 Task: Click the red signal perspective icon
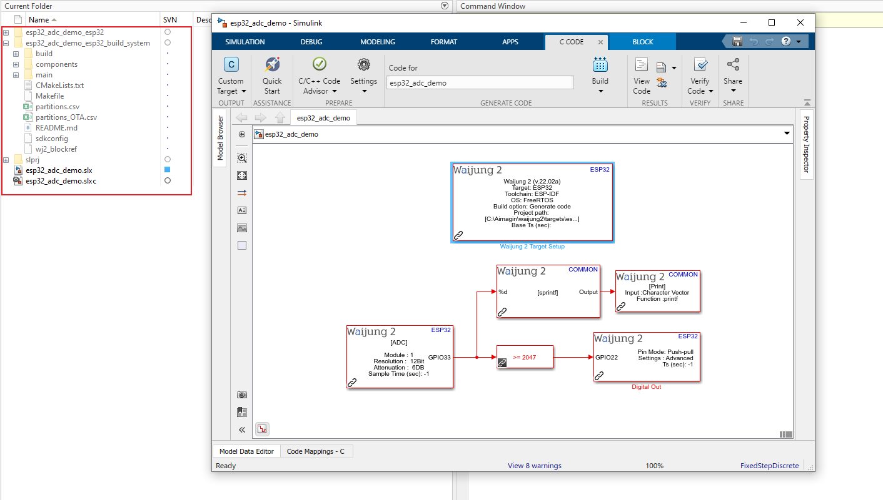263,429
